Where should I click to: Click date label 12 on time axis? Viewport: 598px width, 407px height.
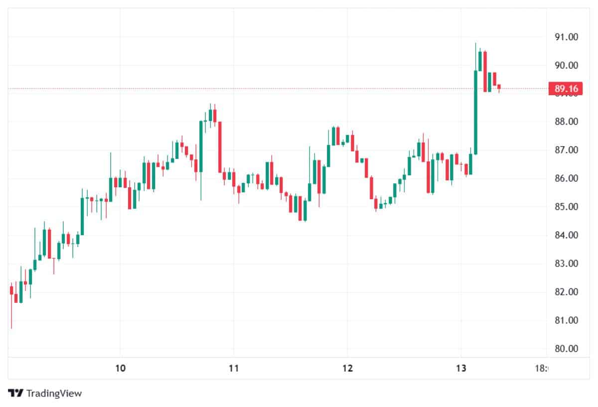(347, 369)
